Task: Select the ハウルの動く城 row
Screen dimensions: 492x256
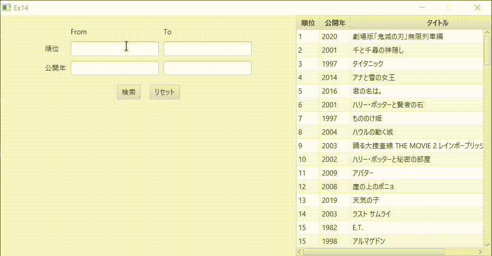Action: 390,132
